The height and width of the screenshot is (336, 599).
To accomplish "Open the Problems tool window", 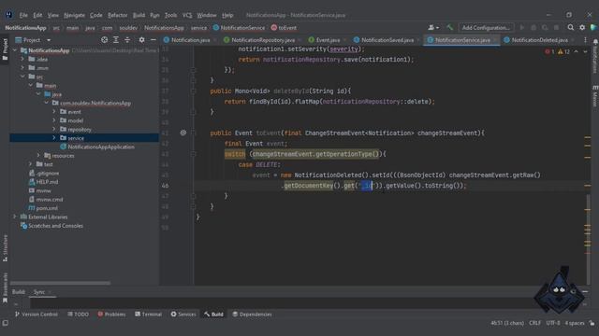I will pyautogui.click(x=111, y=315).
